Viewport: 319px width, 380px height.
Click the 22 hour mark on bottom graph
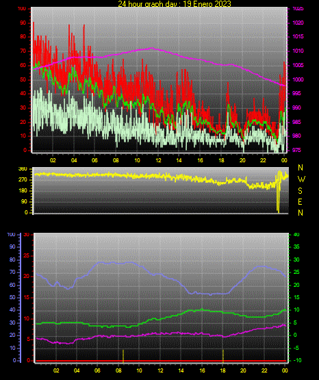pyautogui.click(x=264, y=370)
